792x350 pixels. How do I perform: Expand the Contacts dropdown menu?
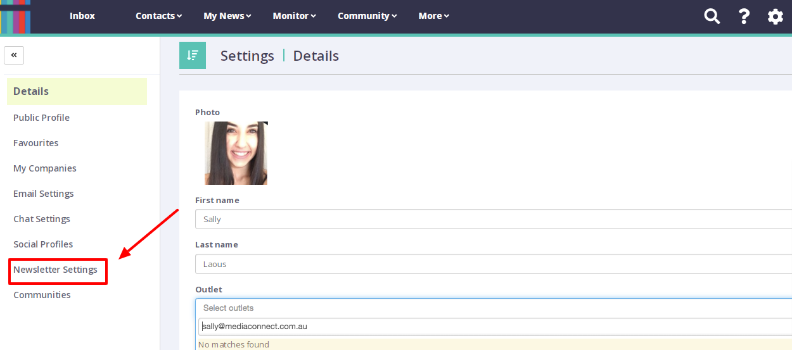click(158, 16)
